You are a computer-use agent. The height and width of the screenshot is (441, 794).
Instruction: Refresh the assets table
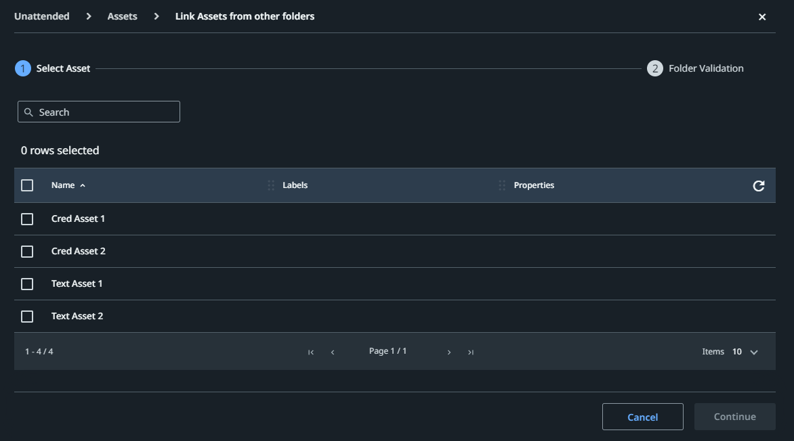pos(759,185)
